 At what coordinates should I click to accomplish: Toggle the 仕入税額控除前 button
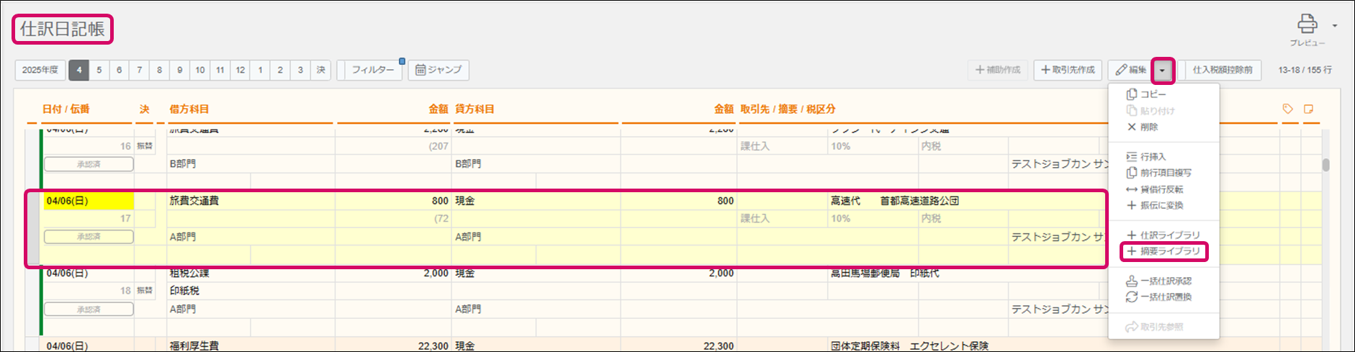coord(1222,70)
